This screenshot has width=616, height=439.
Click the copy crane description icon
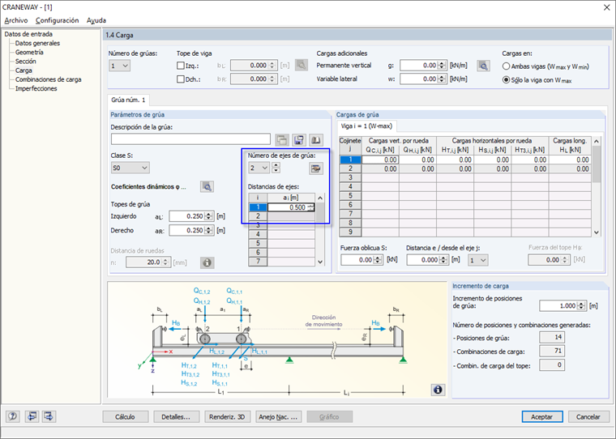(x=282, y=139)
